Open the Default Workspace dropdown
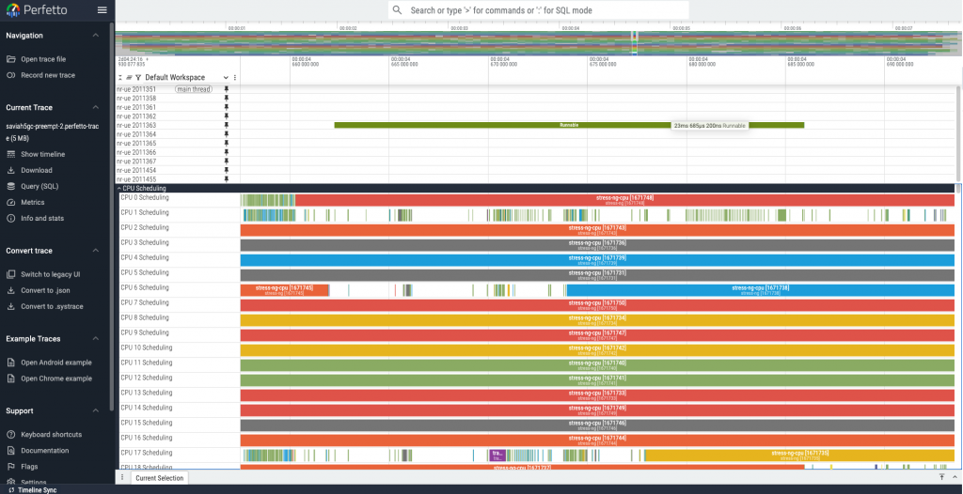This screenshot has height=494, width=963. 186,78
